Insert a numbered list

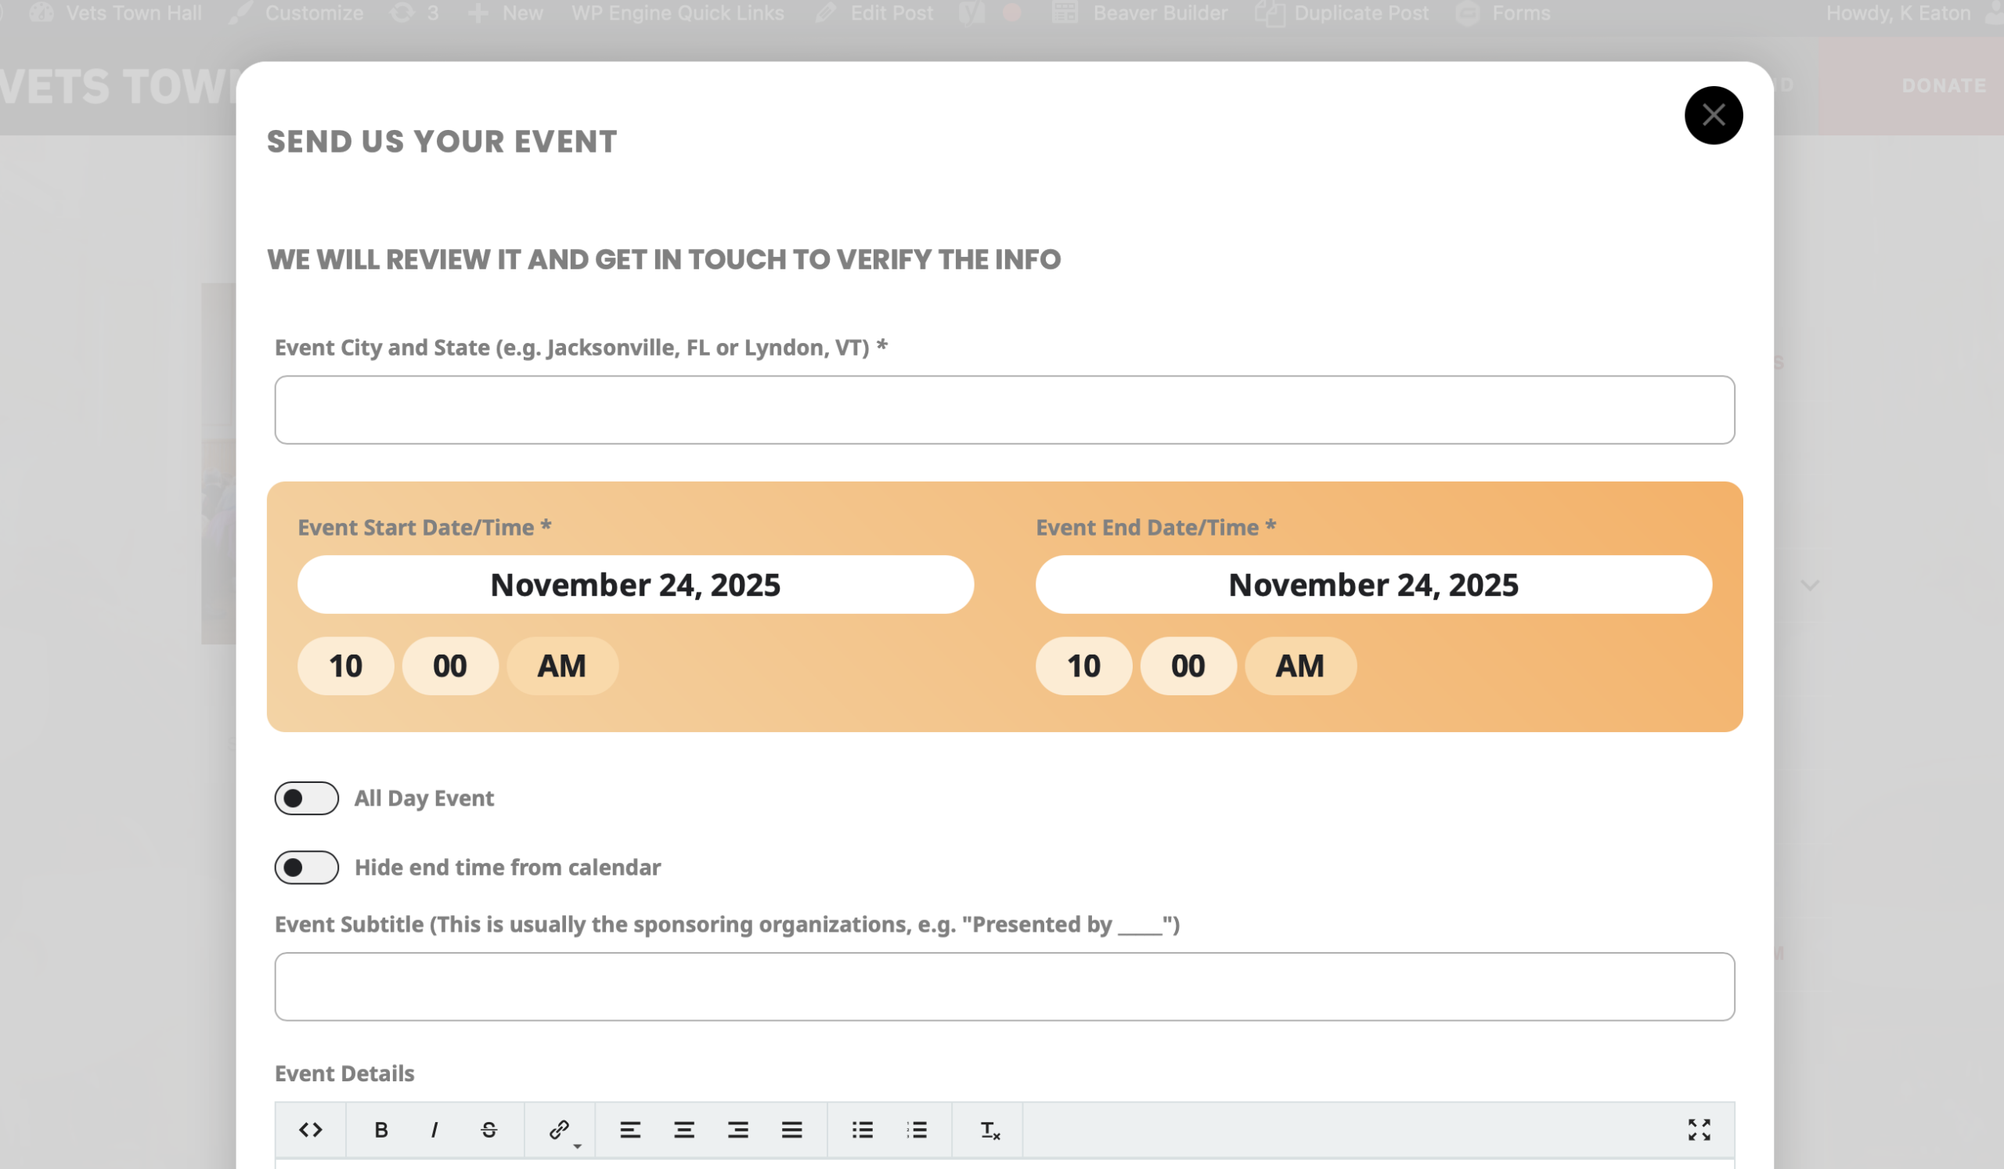pos(916,1129)
